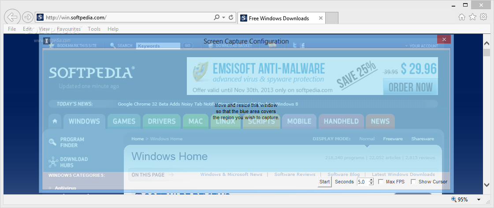Open the File menu
The image size is (494, 208).
(x=12, y=29)
